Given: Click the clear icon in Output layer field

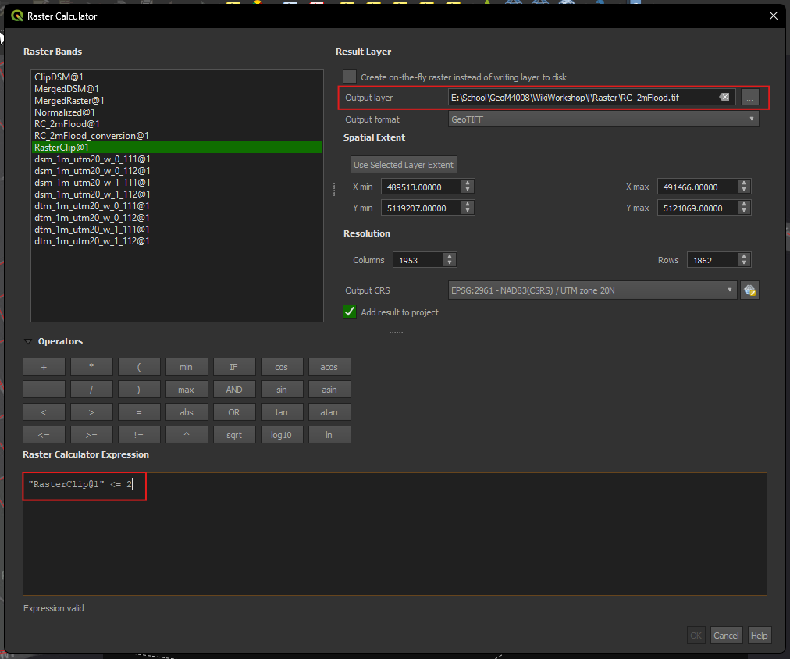Looking at the screenshot, I should tap(724, 98).
